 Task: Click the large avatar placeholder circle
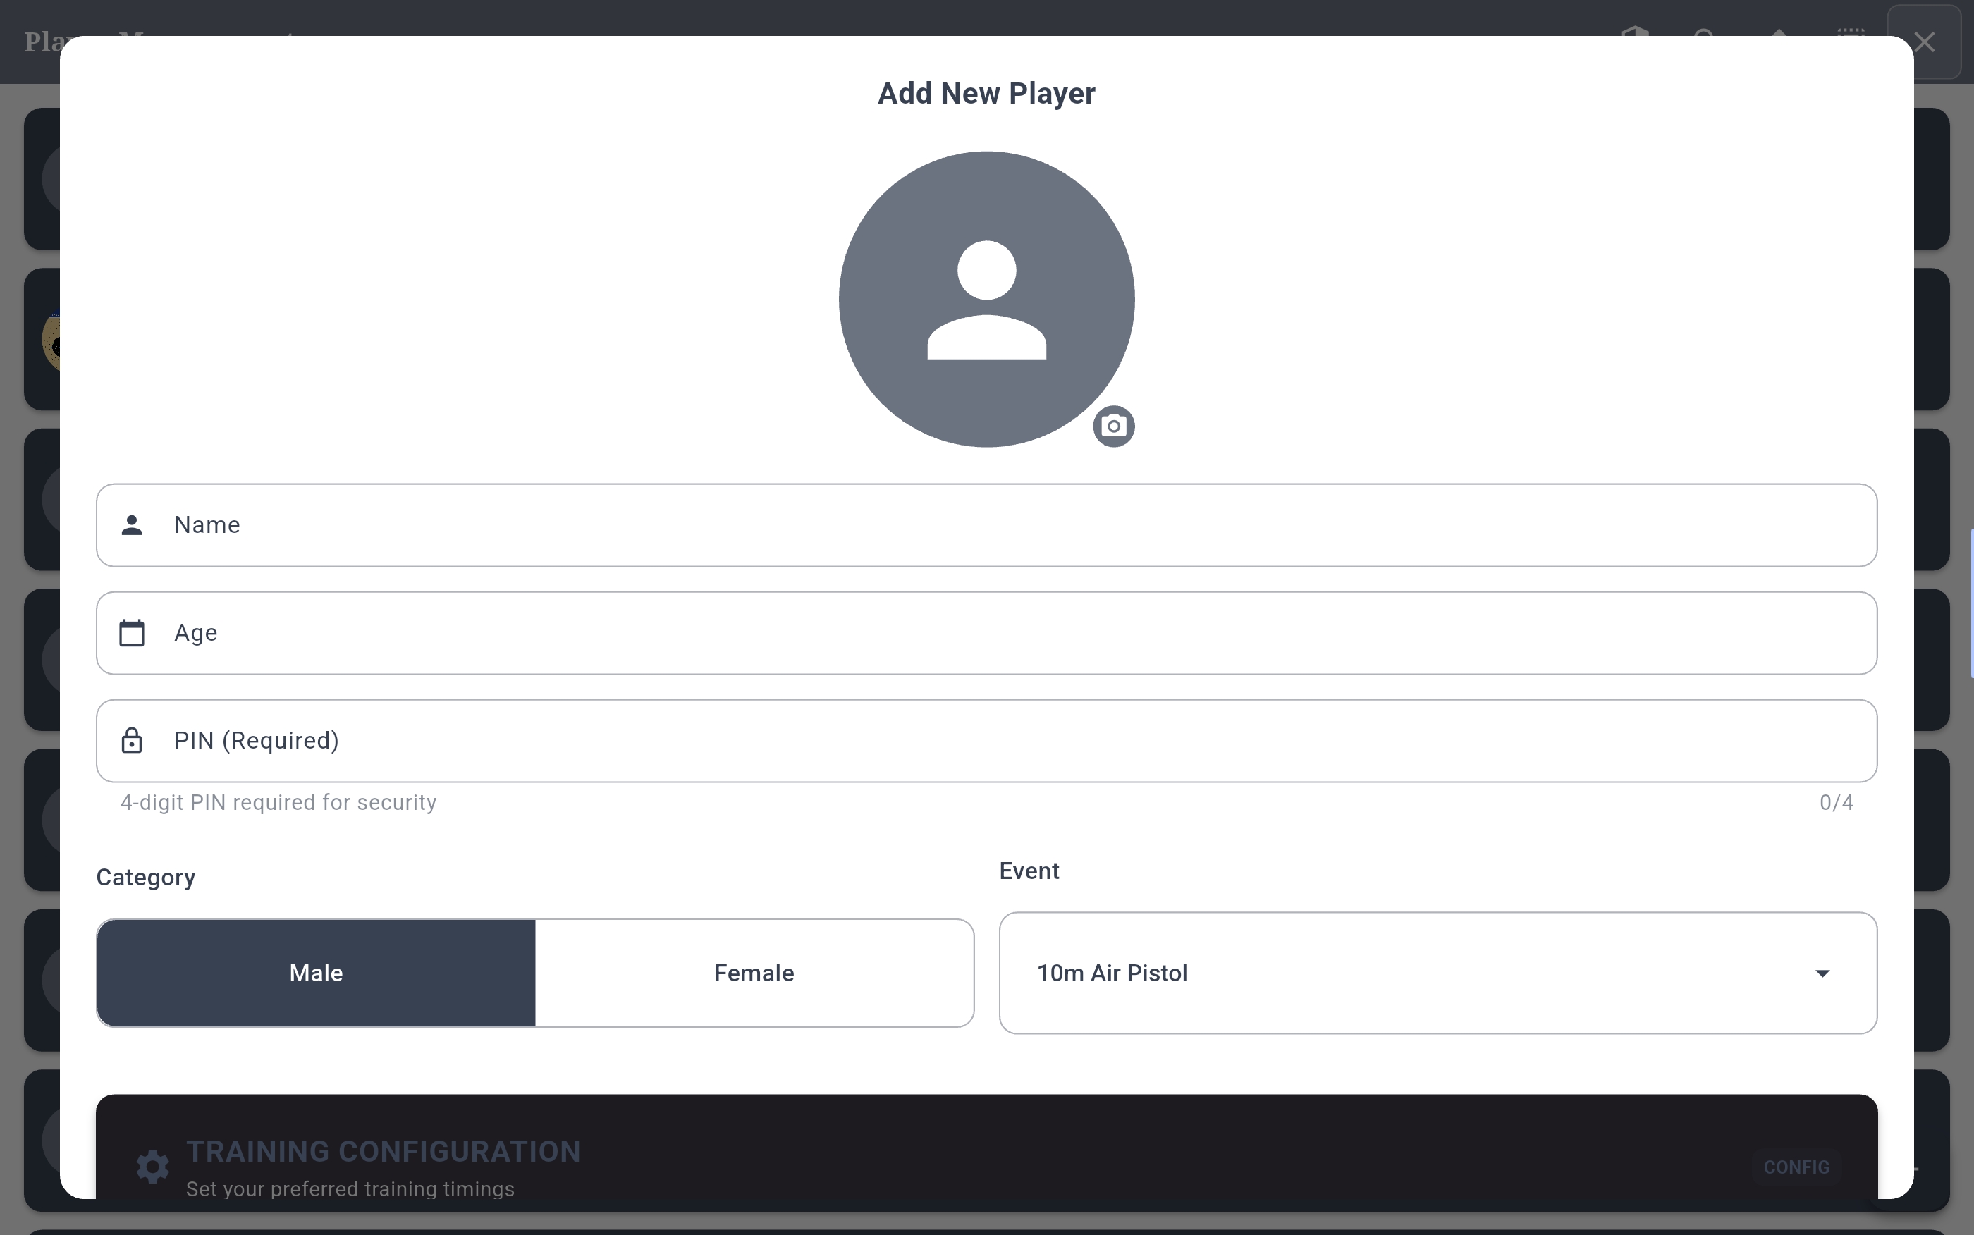click(x=986, y=299)
